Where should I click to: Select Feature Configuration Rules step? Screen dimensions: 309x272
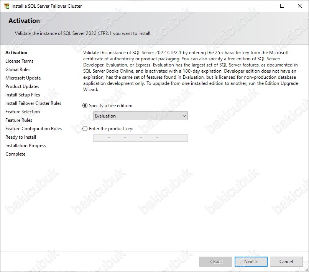(x=33, y=129)
